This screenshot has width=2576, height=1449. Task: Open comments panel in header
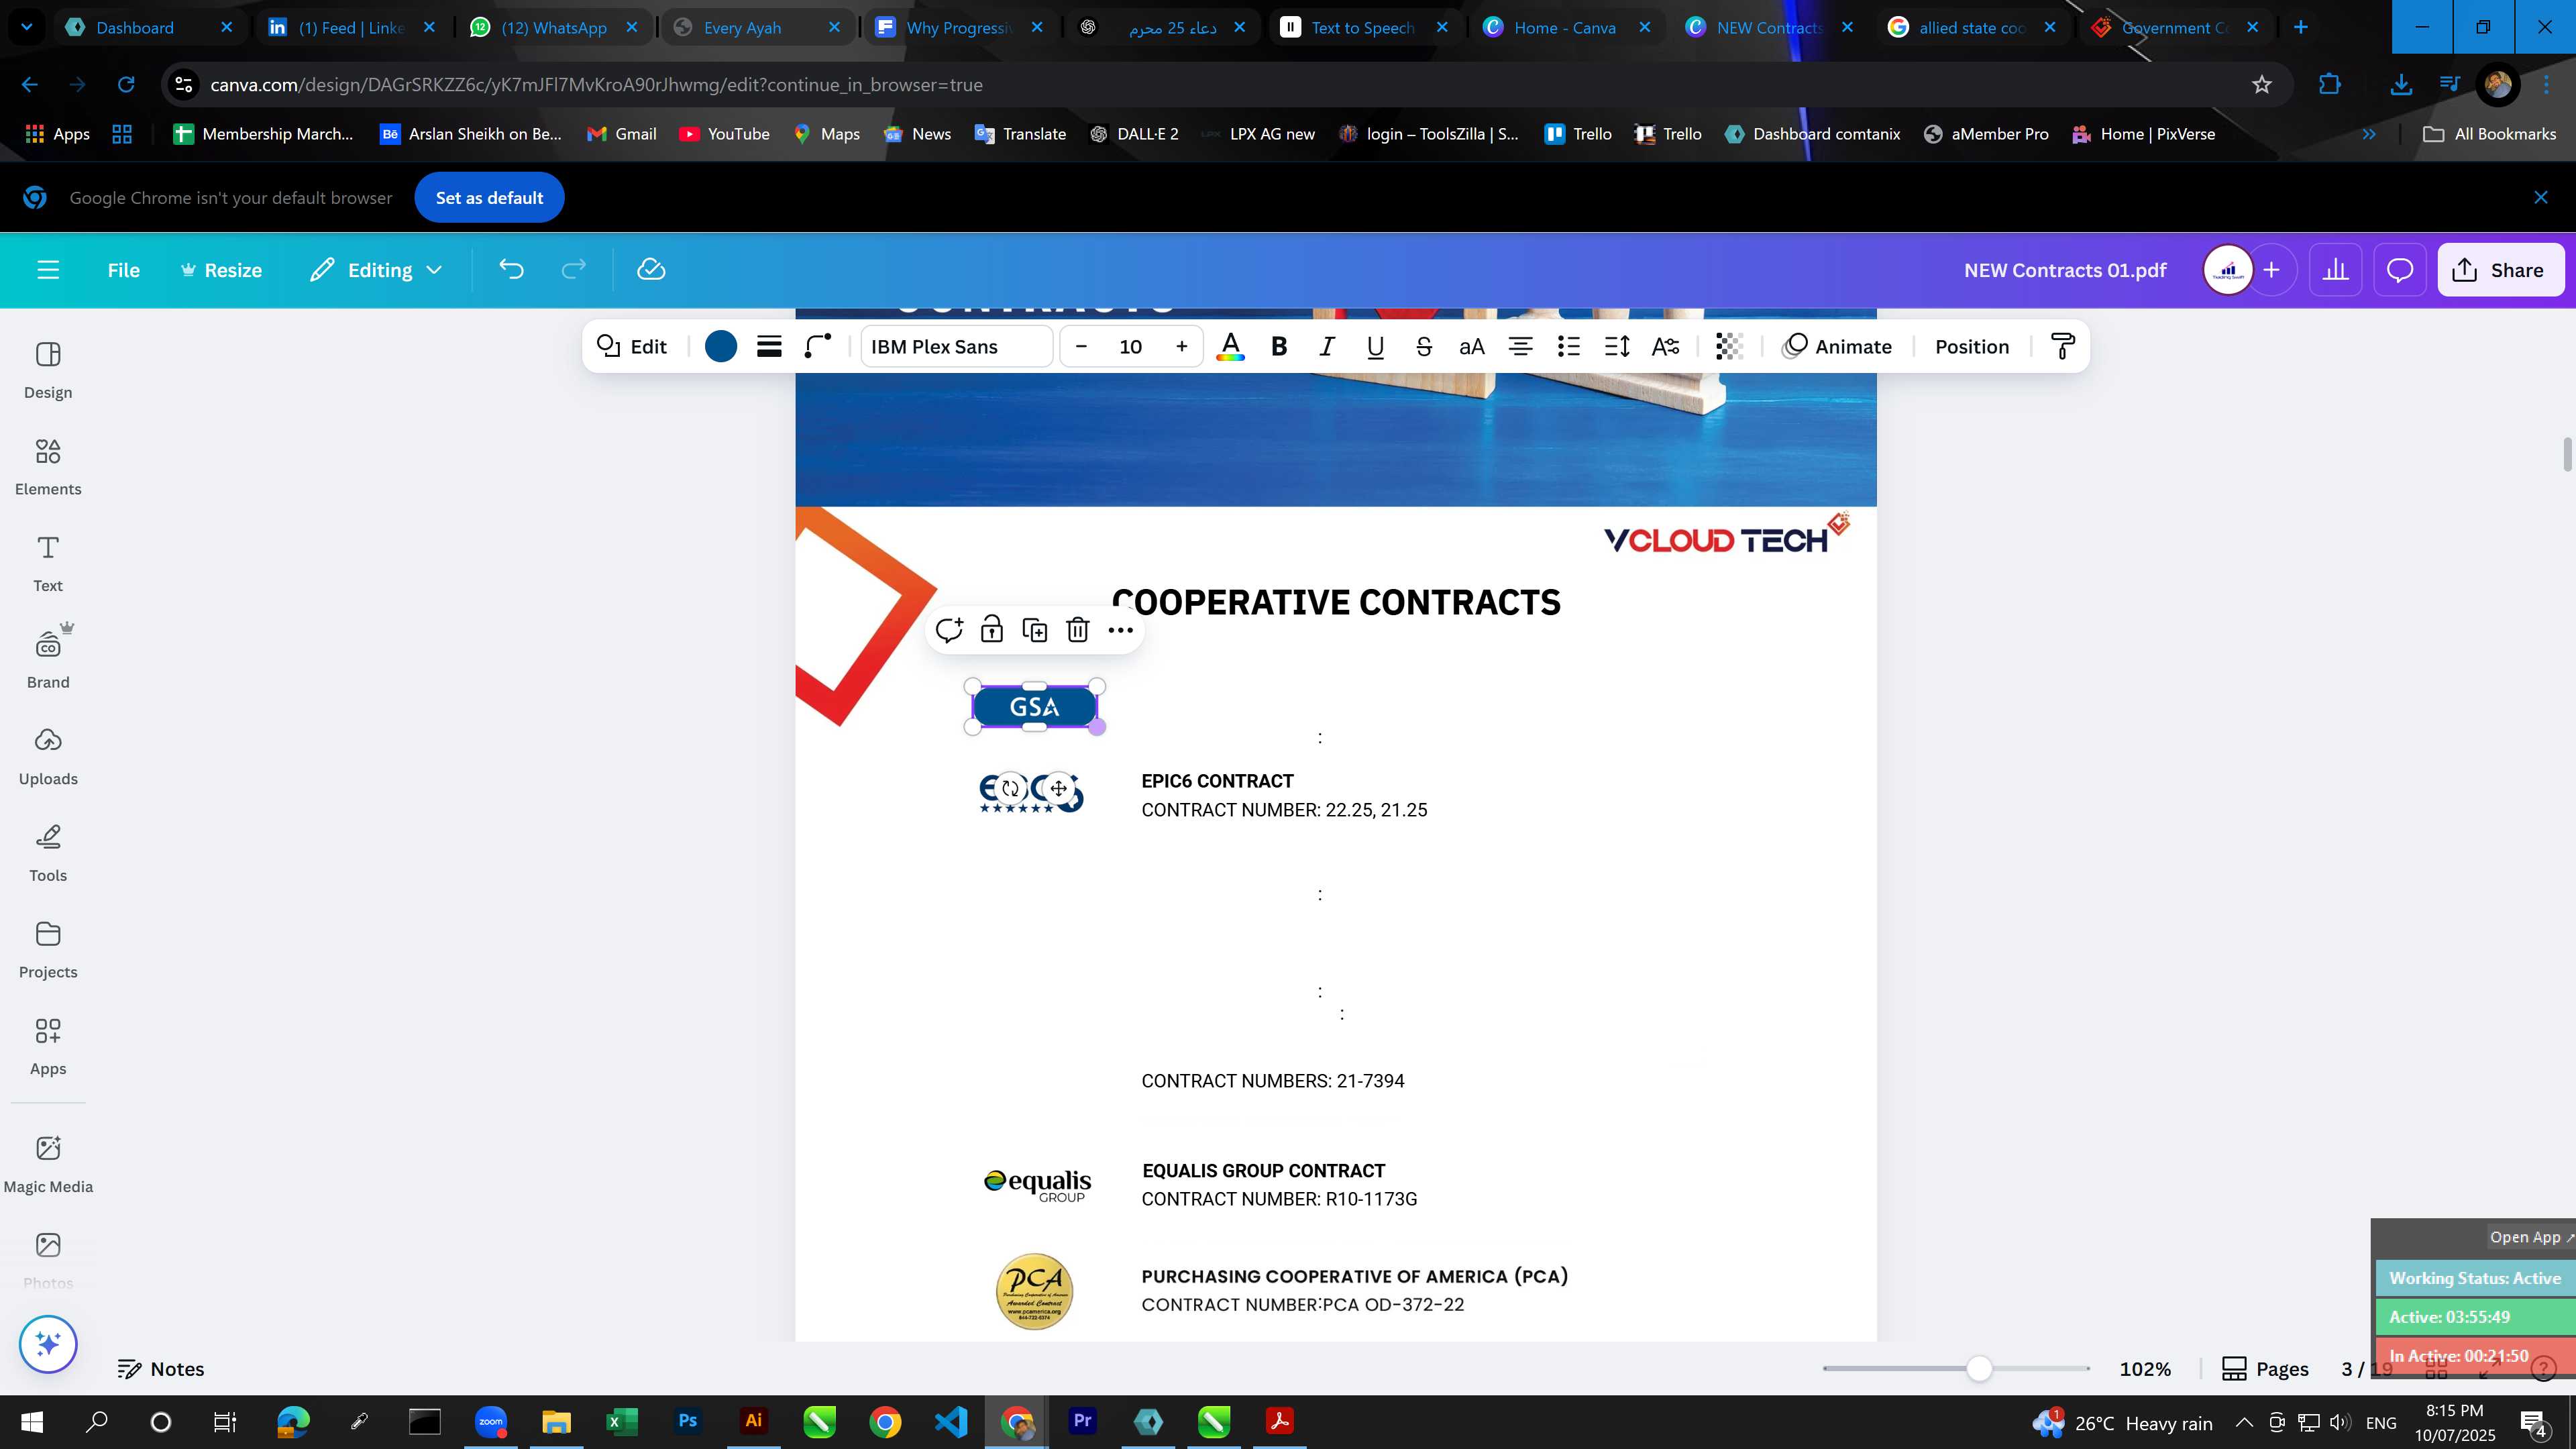[2400, 270]
